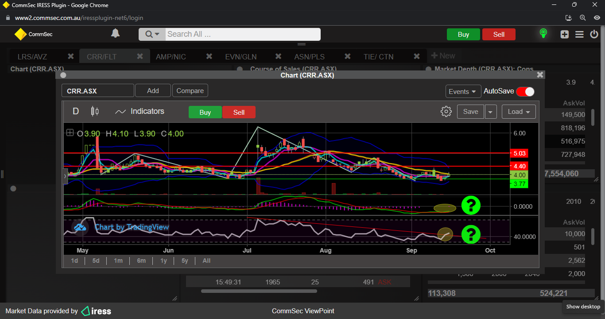Close the TIE/ CTN tab
The width and height of the screenshot is (605, 319).
coord(417,56)
